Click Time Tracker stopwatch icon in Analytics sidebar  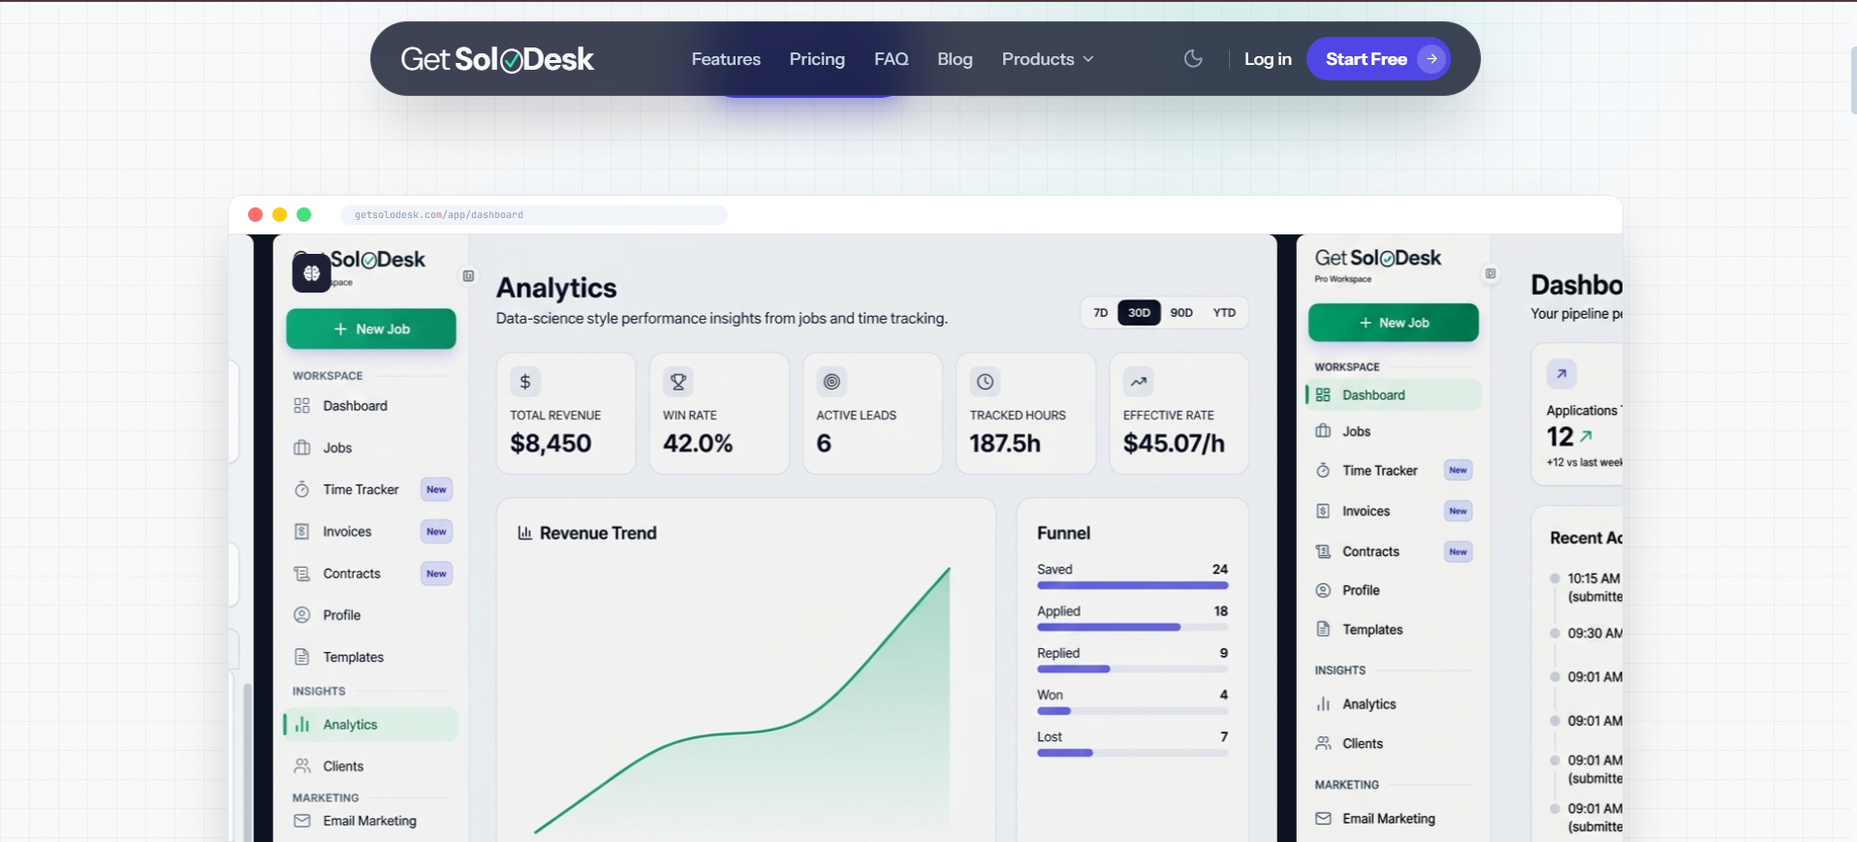pyautogui.click(x=302, y=489)
